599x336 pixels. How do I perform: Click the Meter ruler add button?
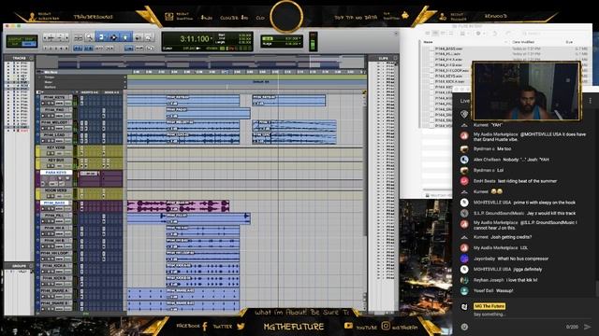tap(124, 82)
